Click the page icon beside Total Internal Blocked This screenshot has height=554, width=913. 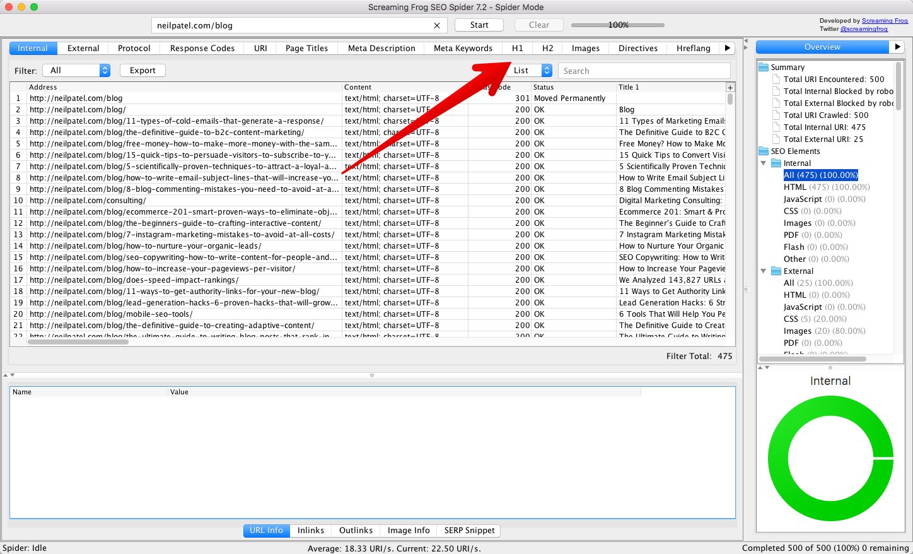click(x=776, y=91)
